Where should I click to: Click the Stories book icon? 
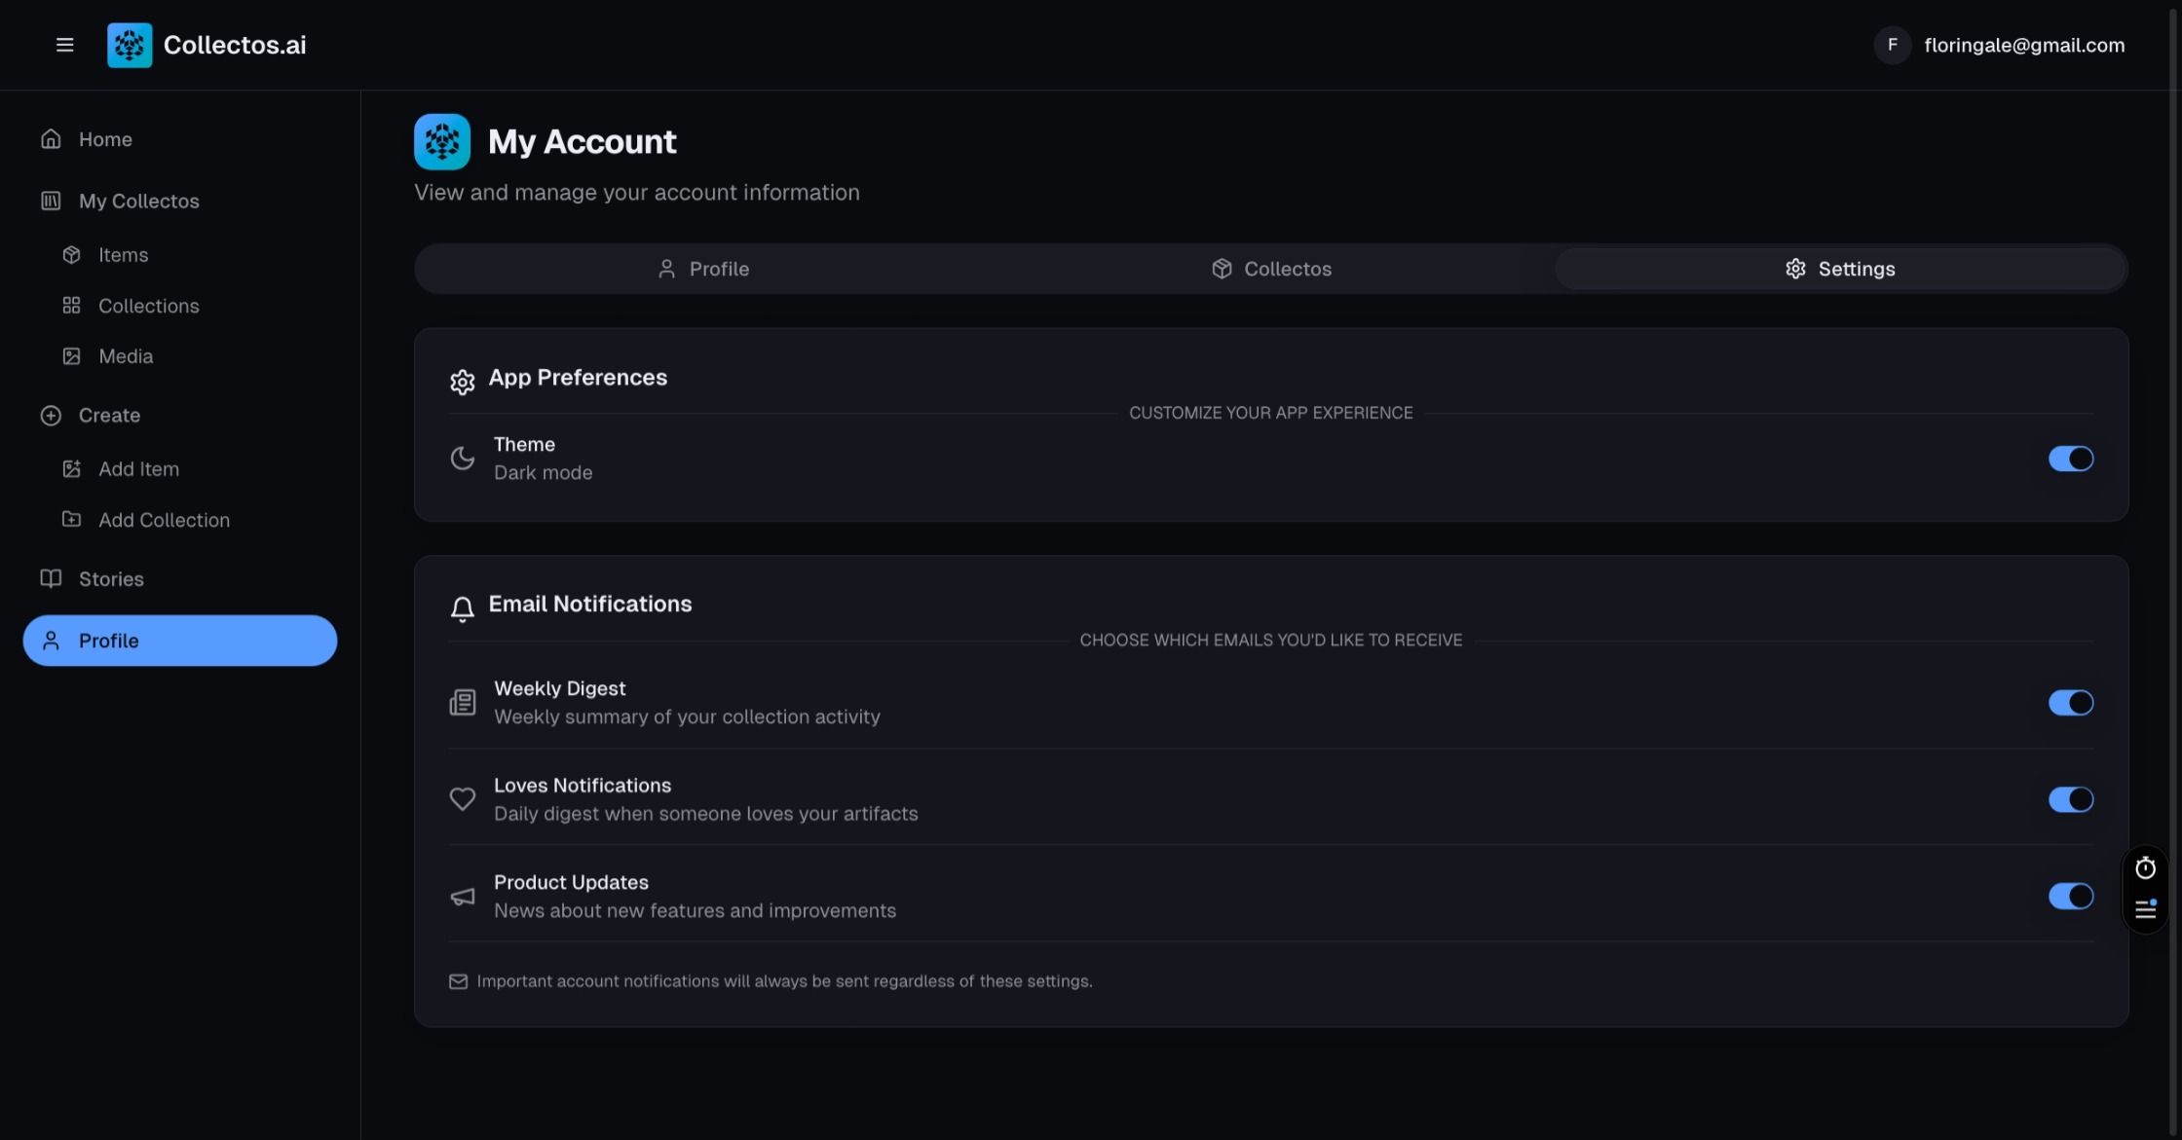tap(51, 579)
